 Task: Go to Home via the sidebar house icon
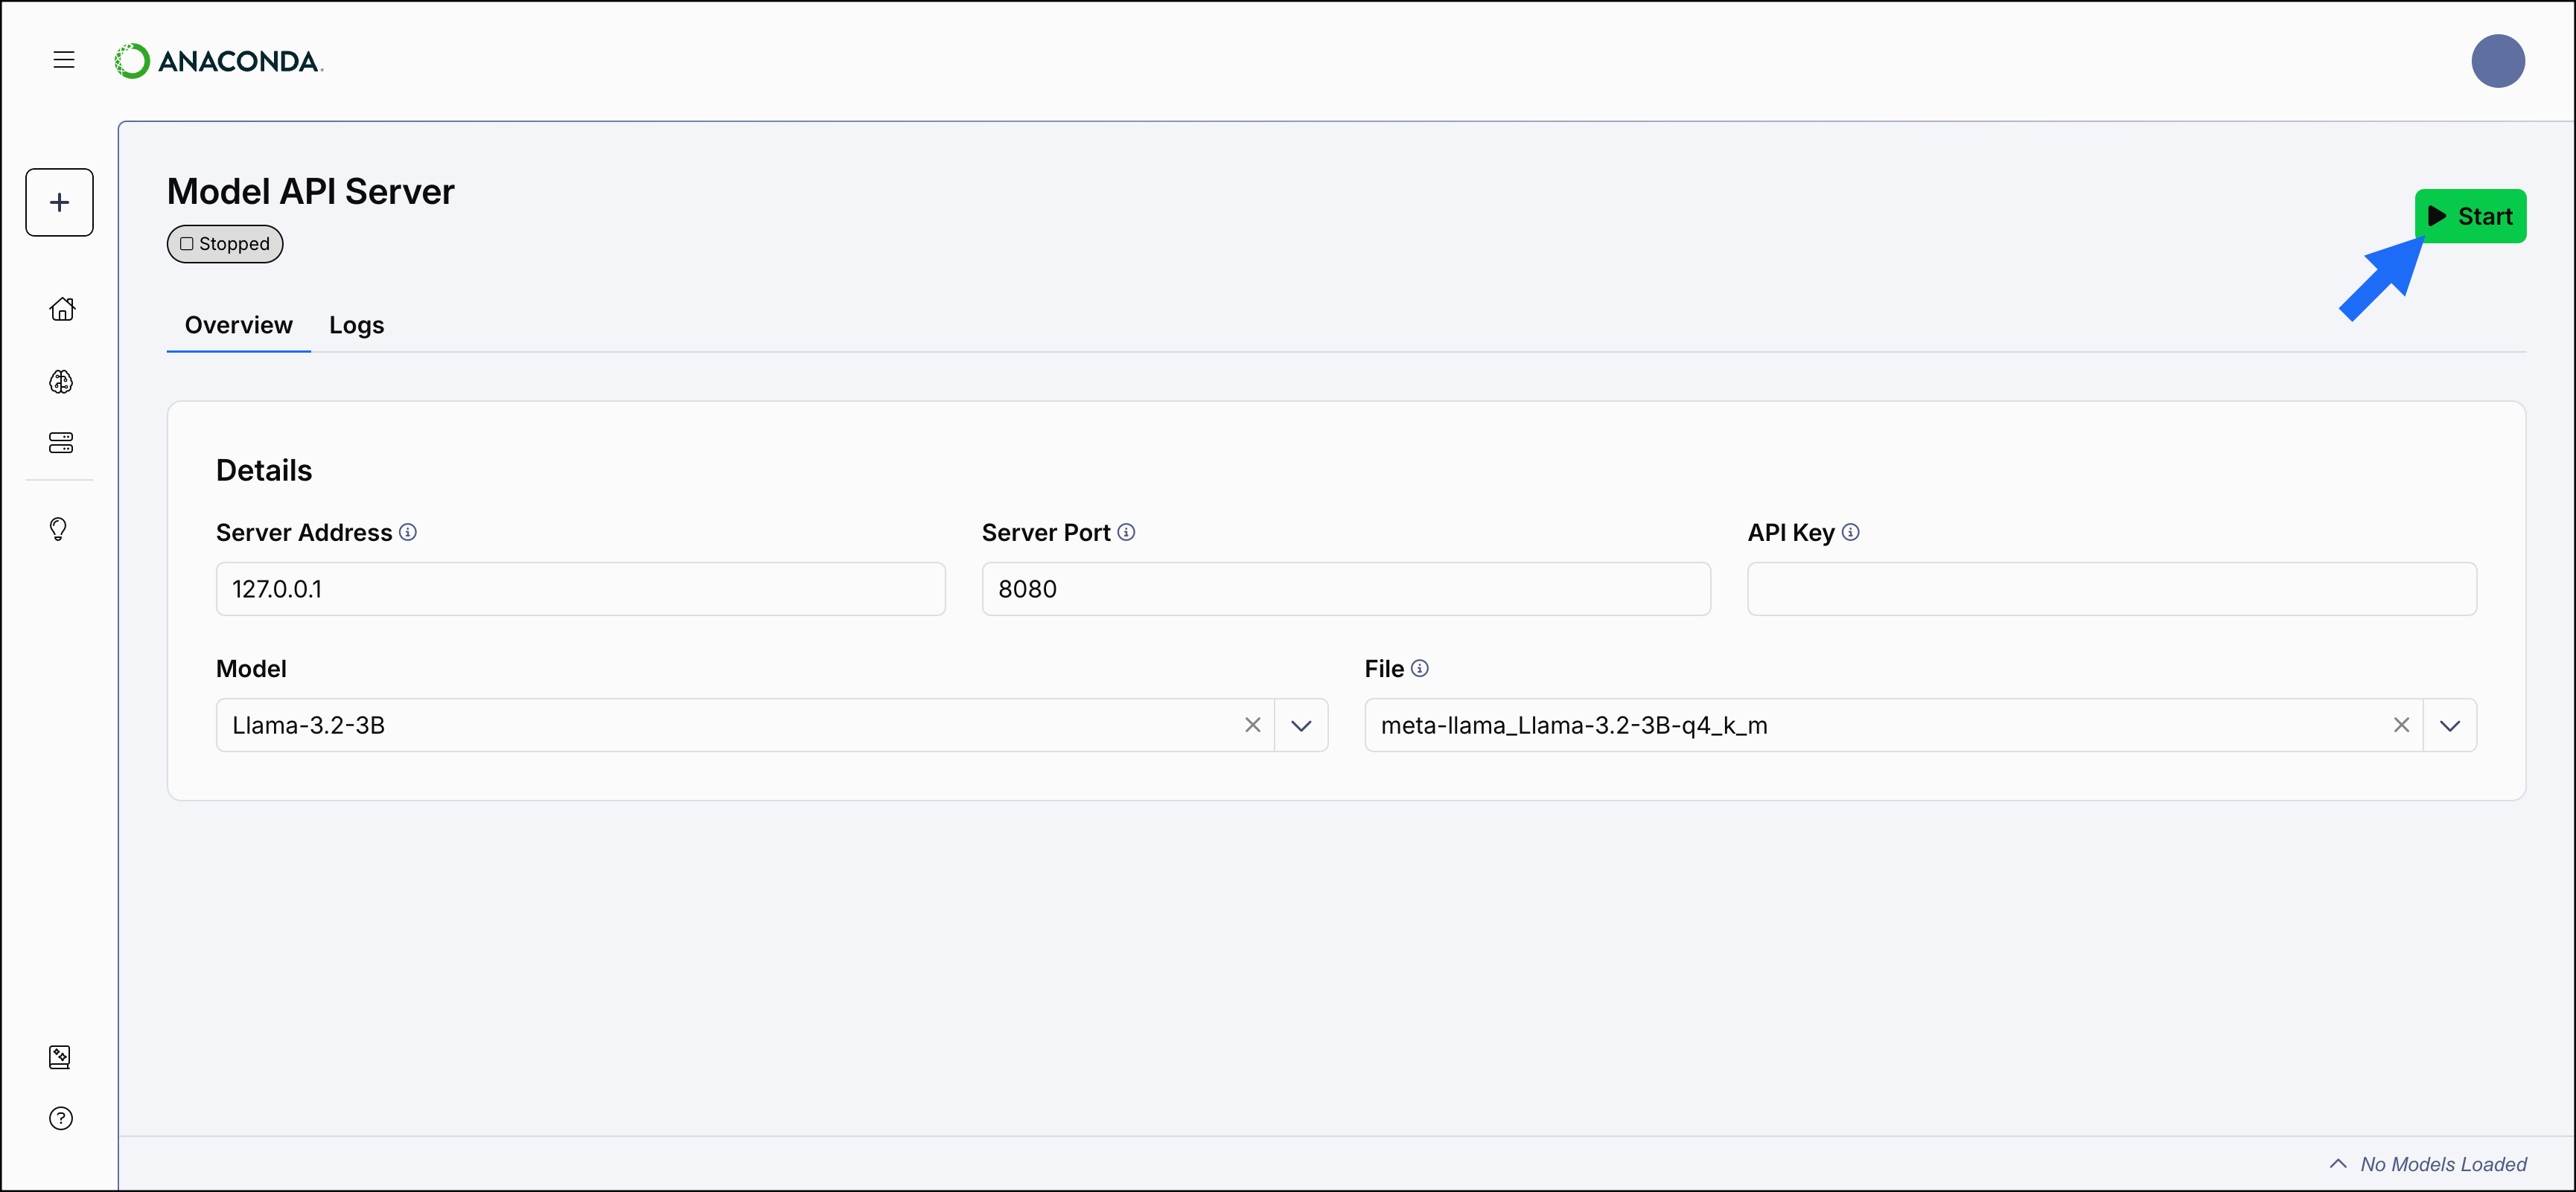[x=61, y=309]
